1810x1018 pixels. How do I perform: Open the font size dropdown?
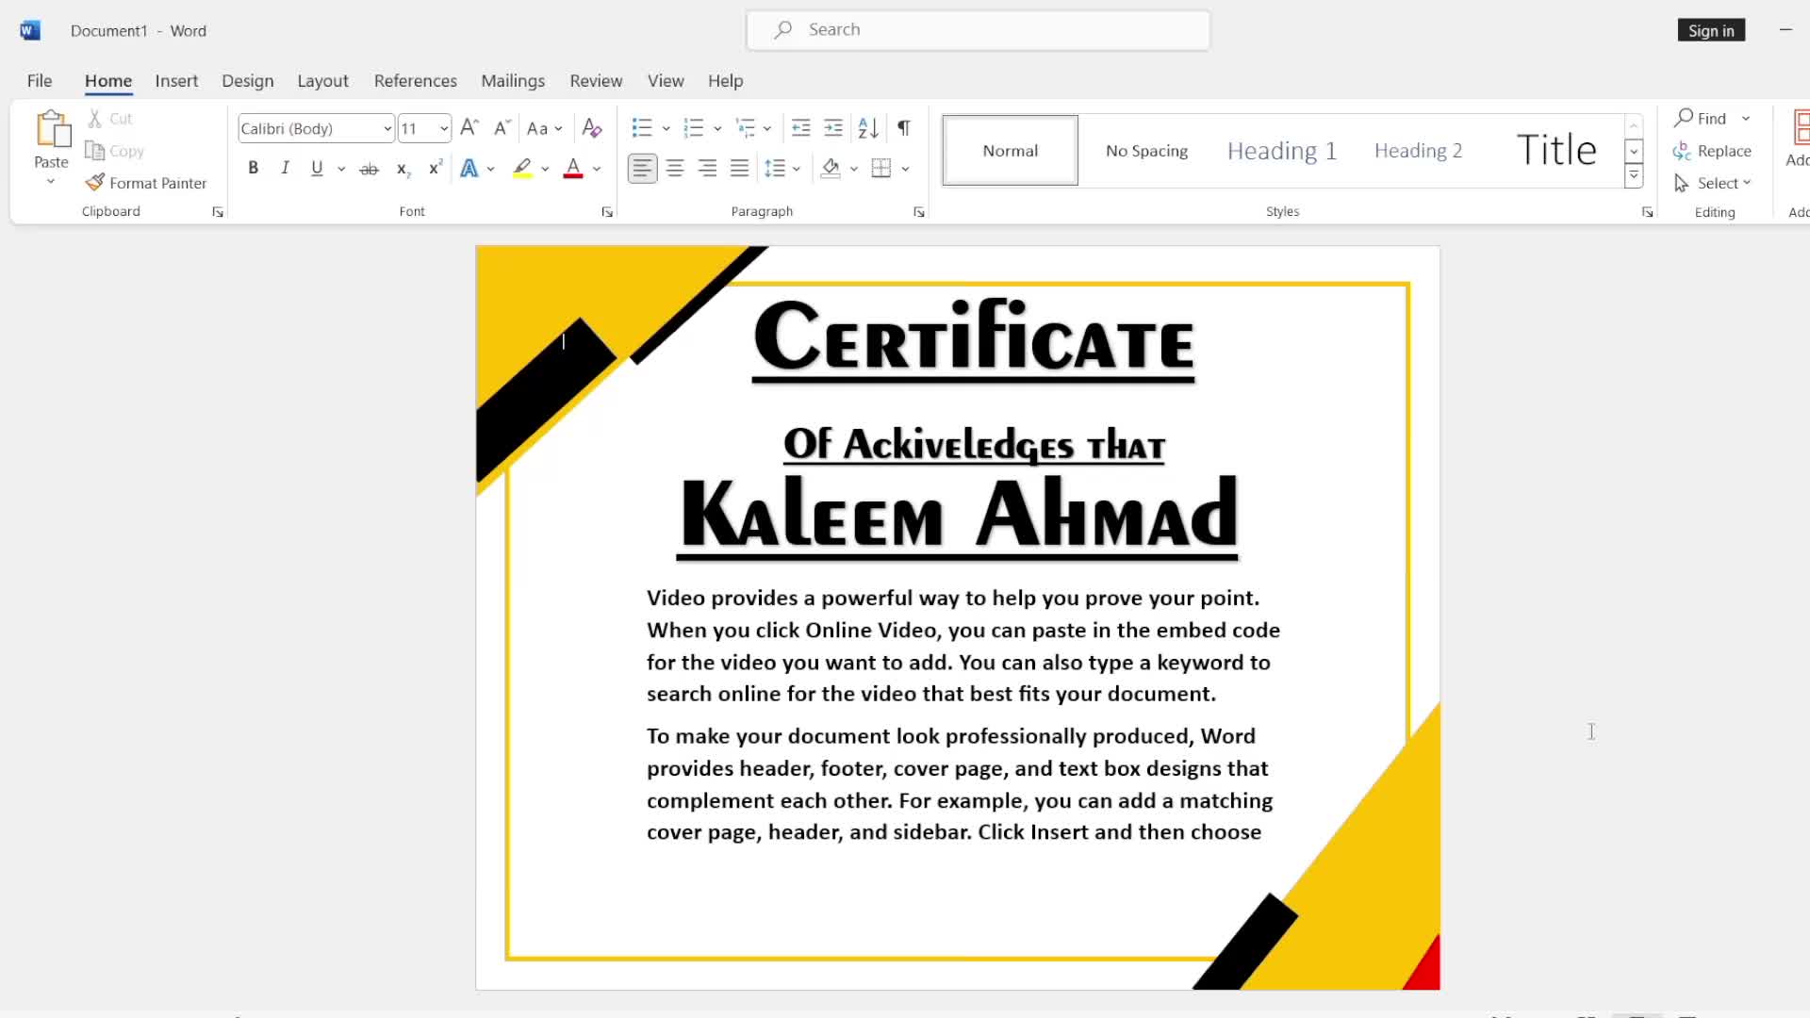(x=444, y=129)
